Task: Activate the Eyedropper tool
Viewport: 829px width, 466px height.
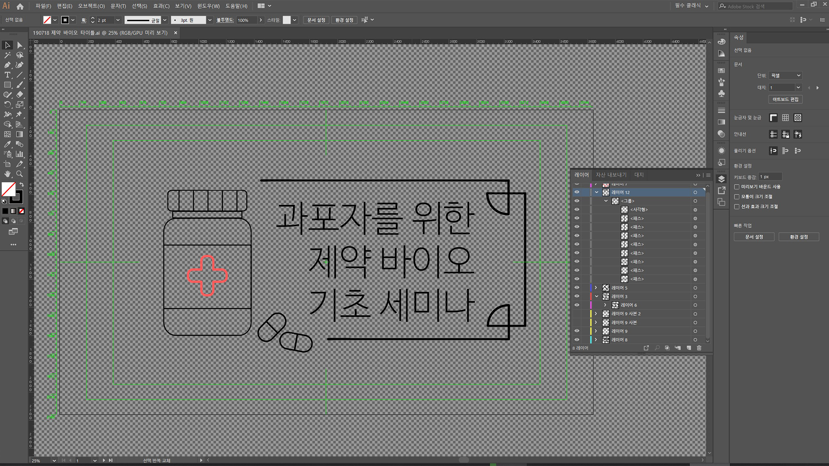Action: 7,145
